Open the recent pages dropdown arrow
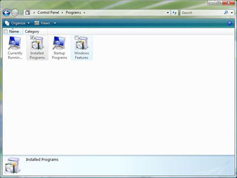 21,13
